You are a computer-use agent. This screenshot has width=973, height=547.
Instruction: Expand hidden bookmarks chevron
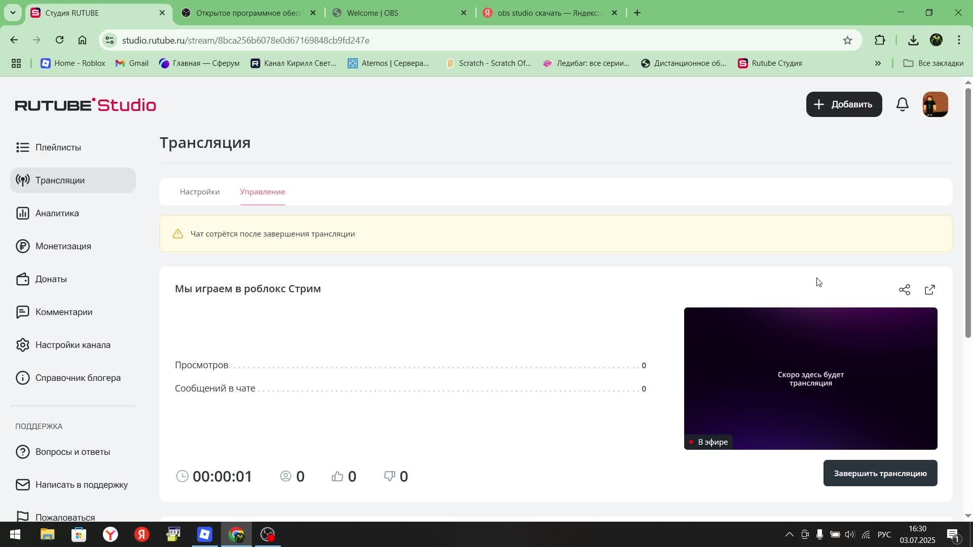pyautogui.click(x=878, y=63)
